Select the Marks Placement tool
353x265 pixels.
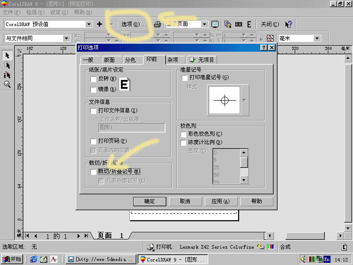click(7, 75)
